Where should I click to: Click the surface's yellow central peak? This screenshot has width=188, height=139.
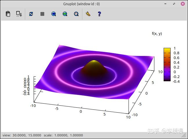94,62
